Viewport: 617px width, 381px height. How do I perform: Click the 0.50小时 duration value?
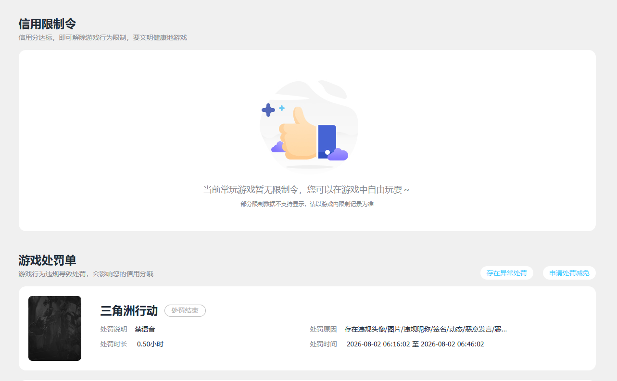pyautogui.click(x=150, y=344)
